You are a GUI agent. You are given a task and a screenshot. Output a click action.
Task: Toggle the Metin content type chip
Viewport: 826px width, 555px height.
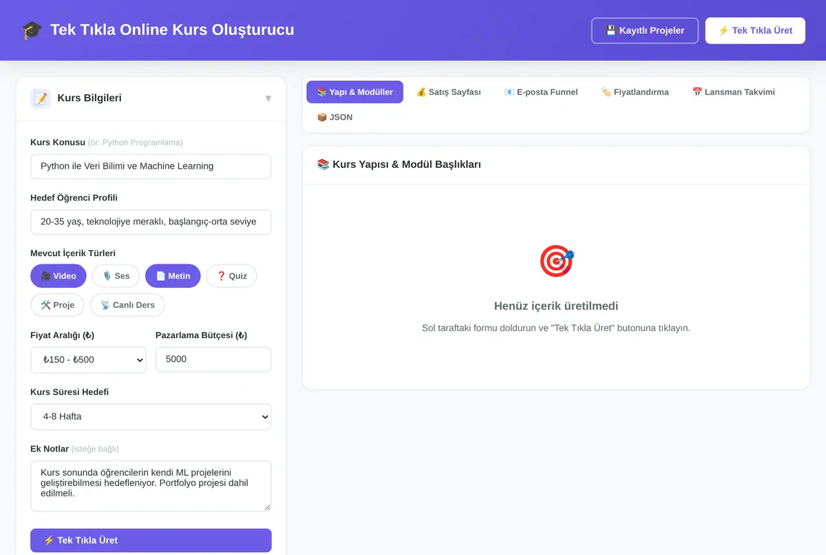click(173, 276)
